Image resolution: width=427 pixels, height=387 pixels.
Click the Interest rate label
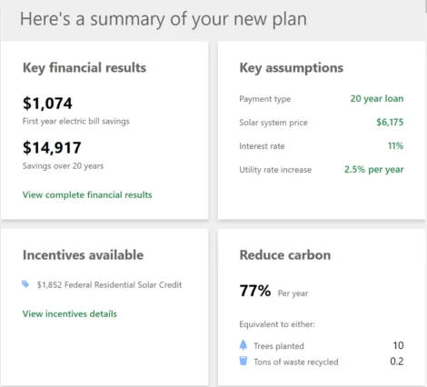tap(262, 146)
